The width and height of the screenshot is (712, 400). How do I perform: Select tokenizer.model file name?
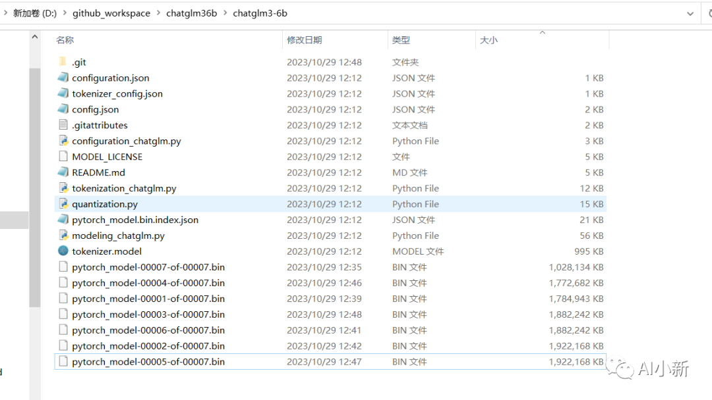coord(107,251)
